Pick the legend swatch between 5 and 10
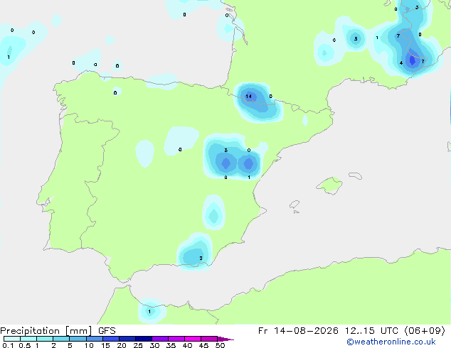 78,339
